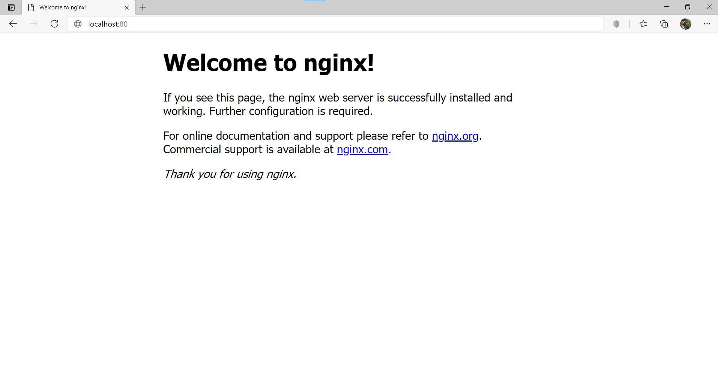Screen dimensions: 718x378
Task: Follow the nginx.com link
Action: point(362,149)
